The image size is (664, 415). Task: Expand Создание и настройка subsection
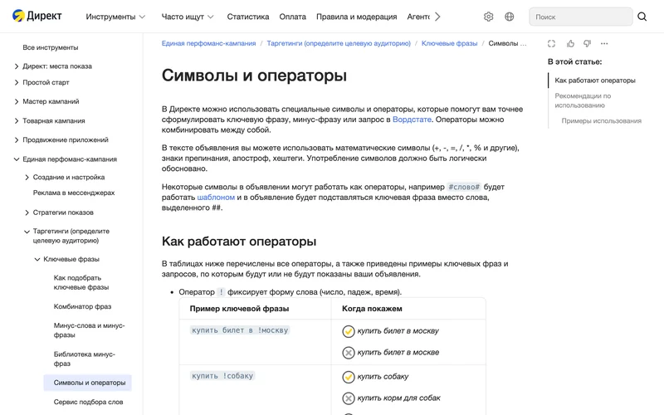27,177
